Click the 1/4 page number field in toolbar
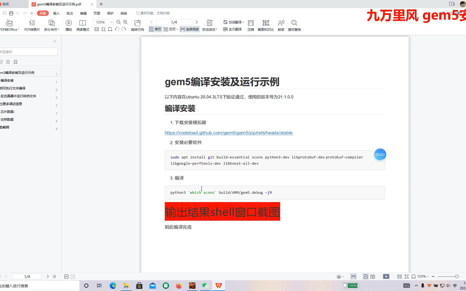Screen dimensions: 466x291 tap(174, 22)
